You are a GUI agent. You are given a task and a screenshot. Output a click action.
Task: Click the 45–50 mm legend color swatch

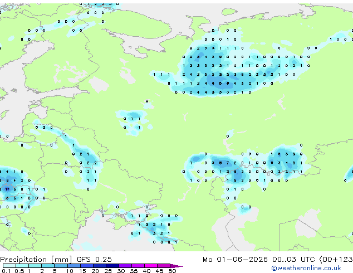pyautogui.click(x=164, y=266)
